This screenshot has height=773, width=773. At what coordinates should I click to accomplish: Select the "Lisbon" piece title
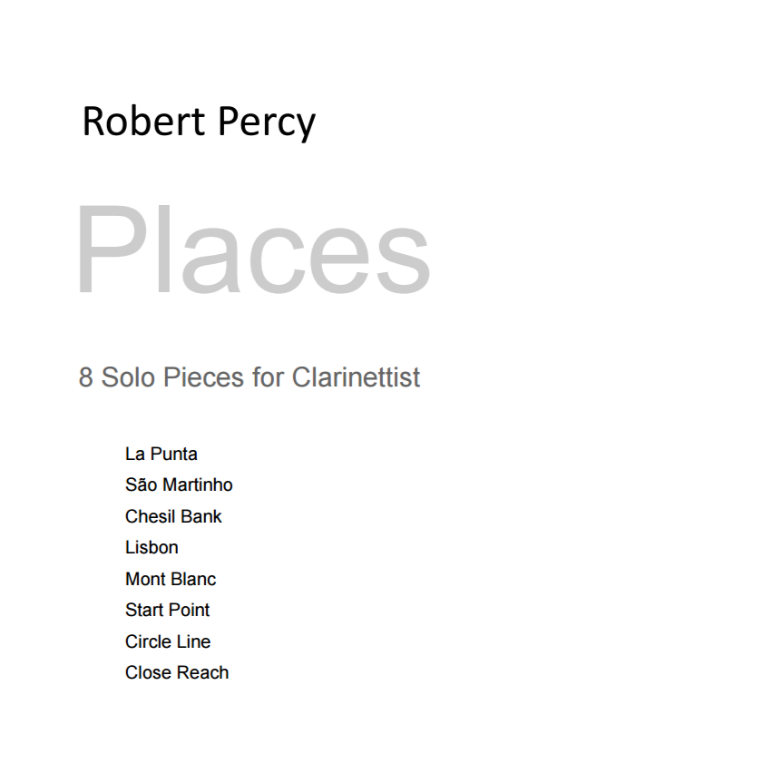[152, 547]
